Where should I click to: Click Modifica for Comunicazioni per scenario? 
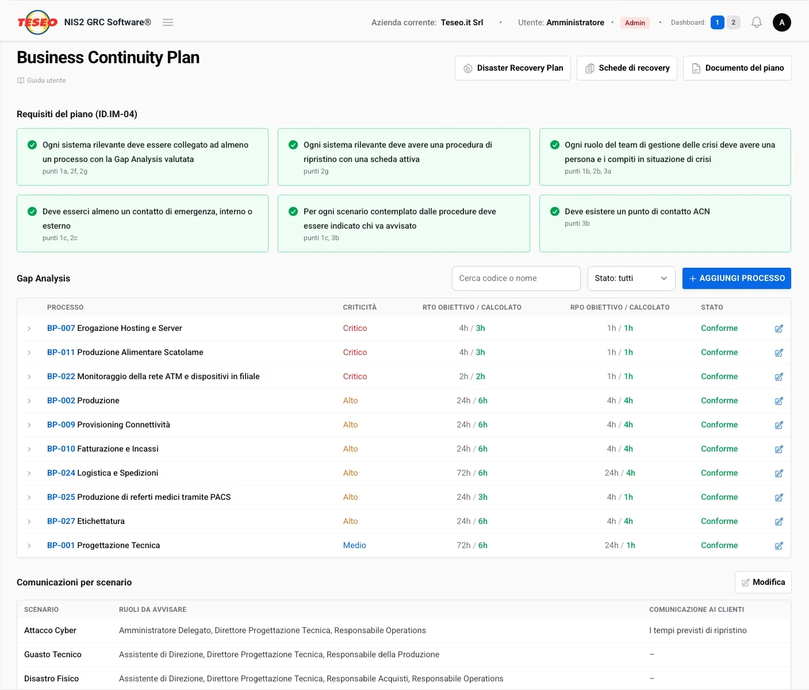[x=763, y=582]
